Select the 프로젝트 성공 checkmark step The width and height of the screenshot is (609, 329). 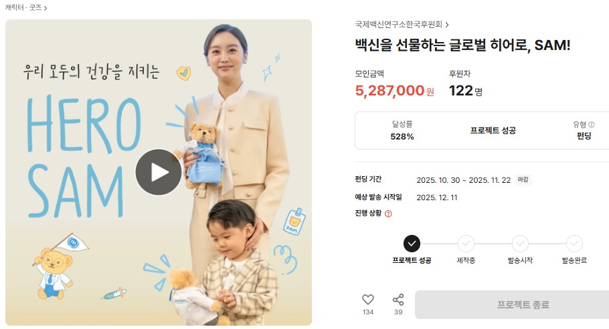coord(412,244)
